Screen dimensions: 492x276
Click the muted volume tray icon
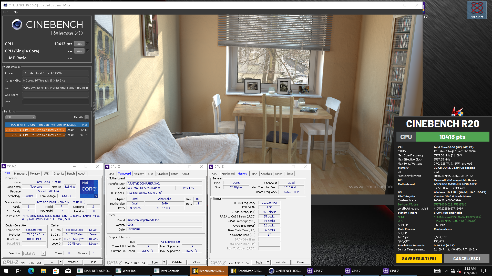click(459, 271)
